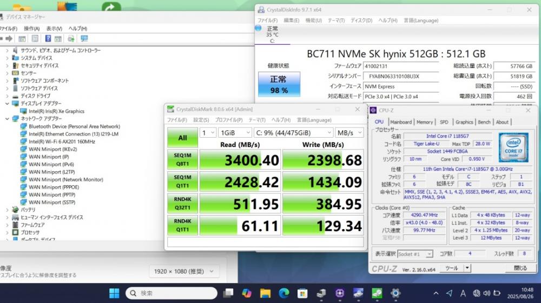The image size is (541, 303).
Task: Open the 設定(S) menu in CrystalDiskMark
Action: [201, 120]
